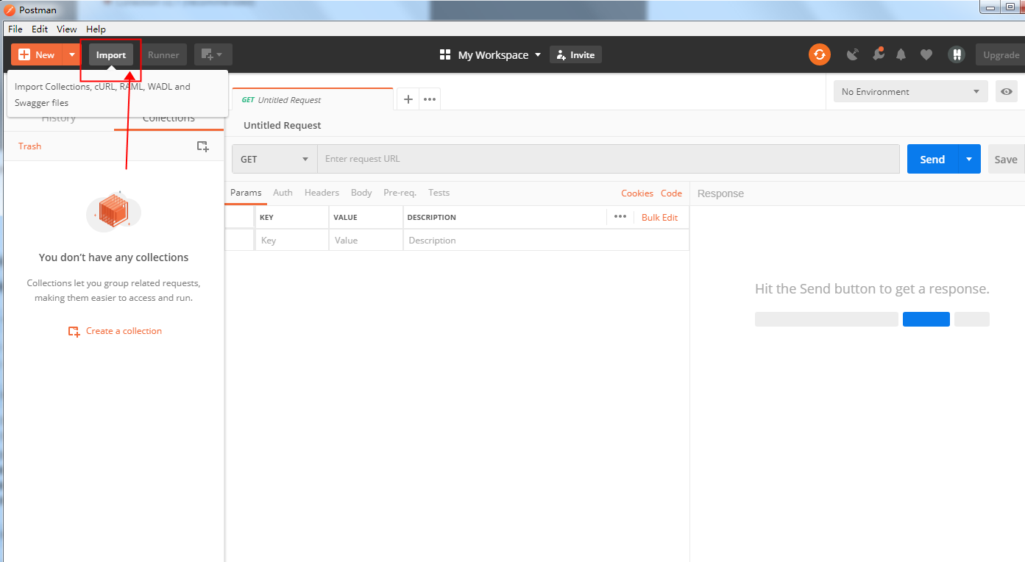Open the Cookies link
1025x562 pixels.
tap(637, 193)
